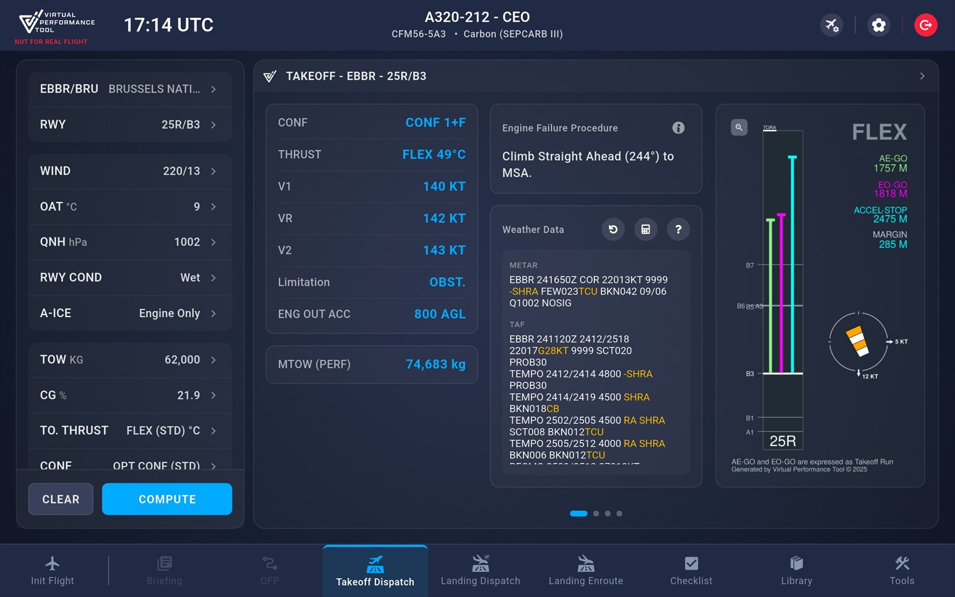955x597 pixels.
Task: Click the Virtual Performance Tool logo
Action: (x=57, y=23)
